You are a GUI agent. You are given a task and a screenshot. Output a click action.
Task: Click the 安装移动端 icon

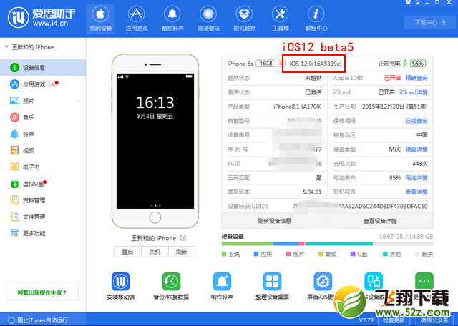pos(121,281)
